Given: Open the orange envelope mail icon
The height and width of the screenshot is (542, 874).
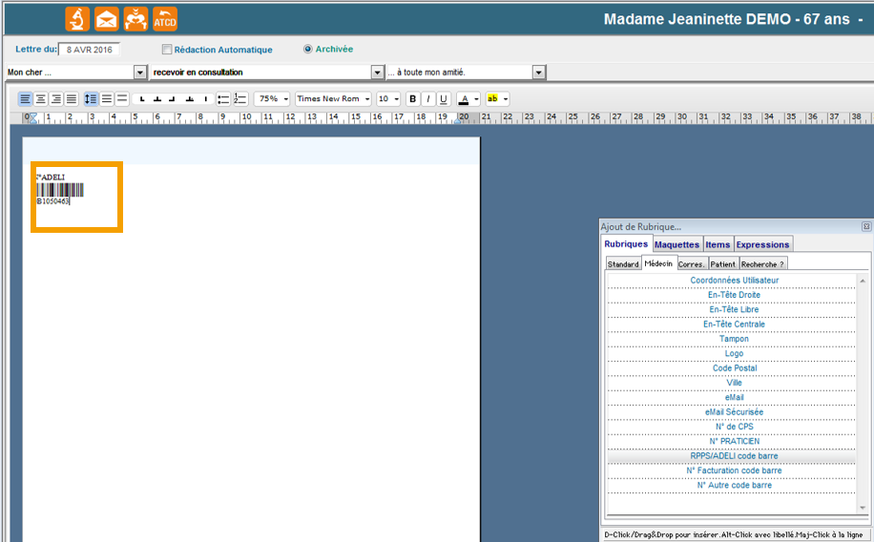Looking at the screenshot, I should click(107, 19).
